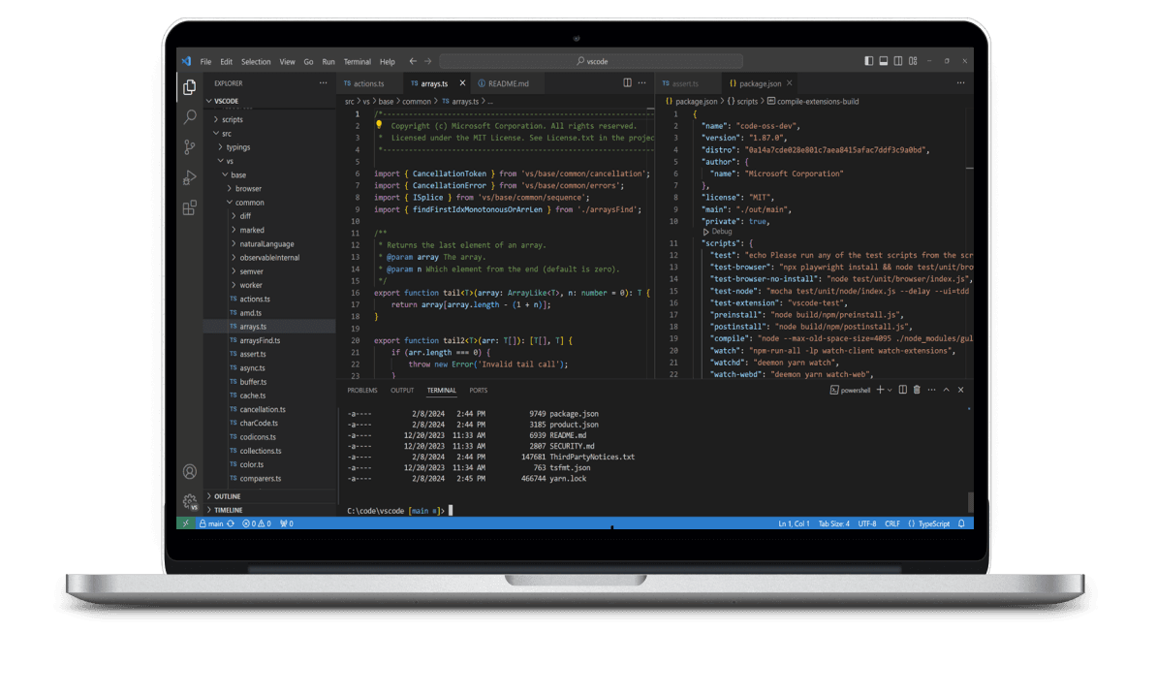Collapse the base folder
1156x696 pixels.
click(269, 174)
